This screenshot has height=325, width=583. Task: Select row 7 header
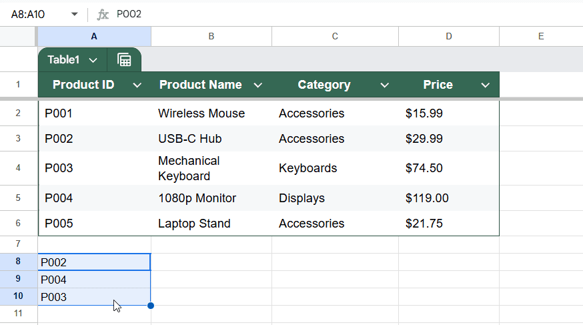(x=18, y=244)
